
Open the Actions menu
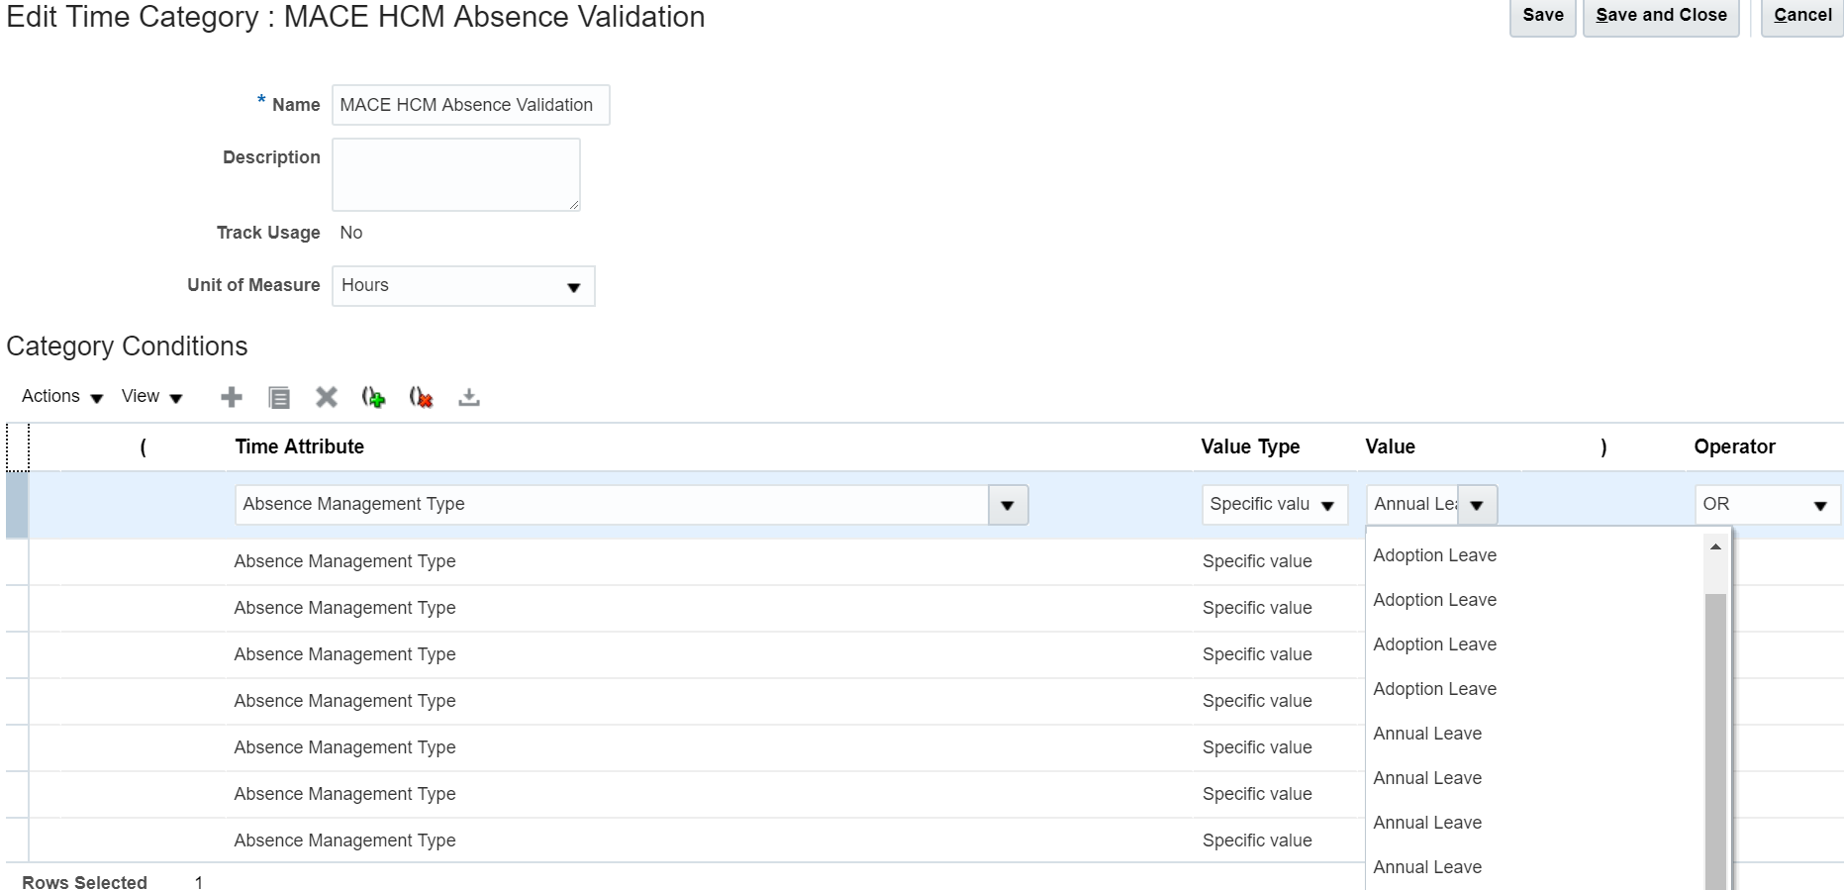pos(62,396)
